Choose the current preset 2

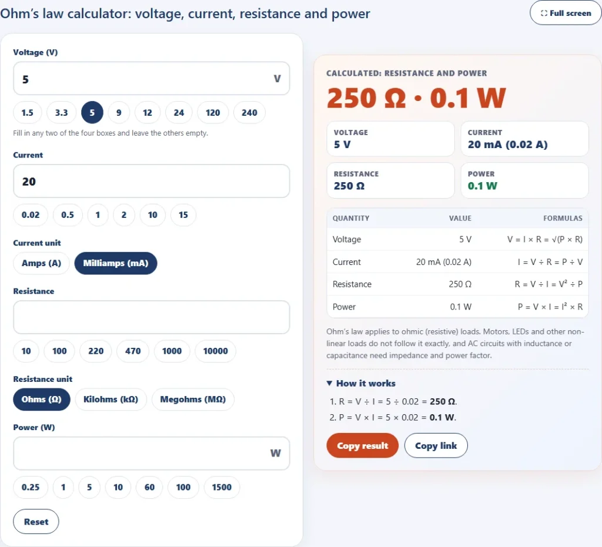pos(124,215)
